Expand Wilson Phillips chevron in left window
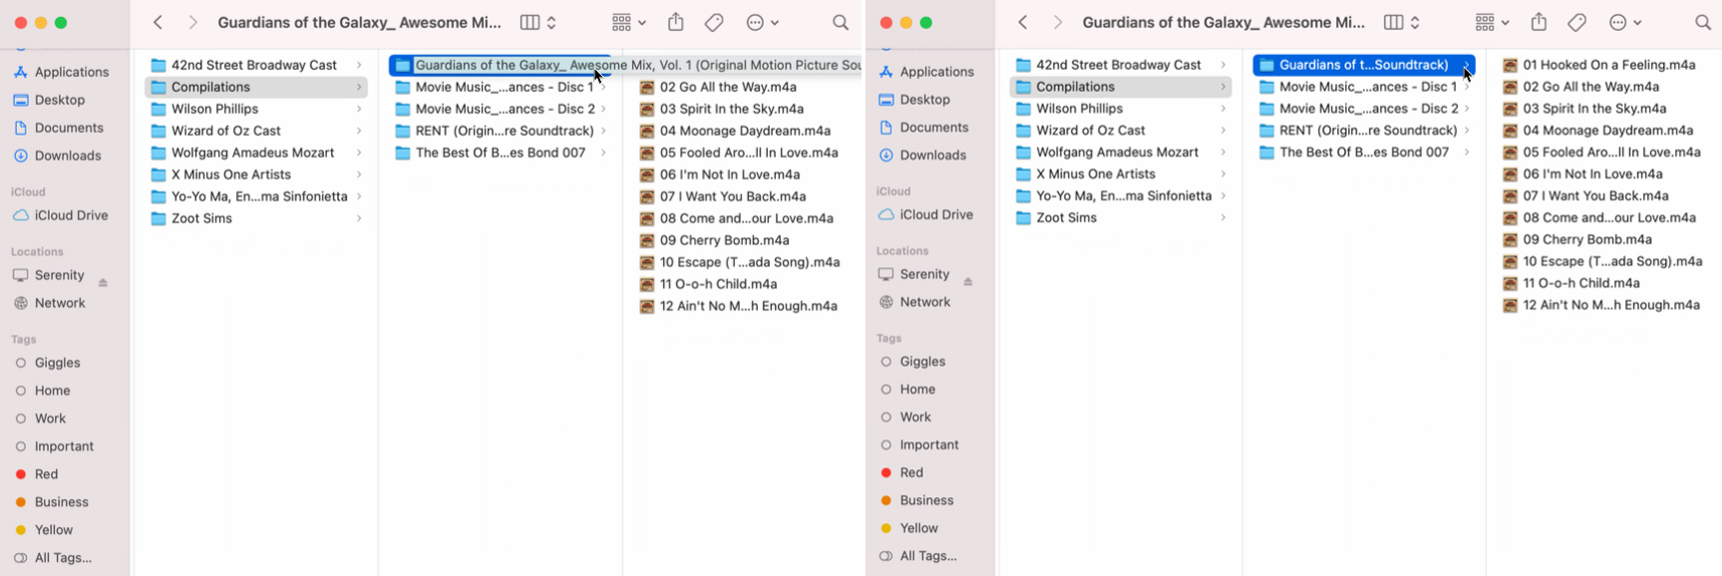Screen dimensions: 1722x576 tap(359, 109)
